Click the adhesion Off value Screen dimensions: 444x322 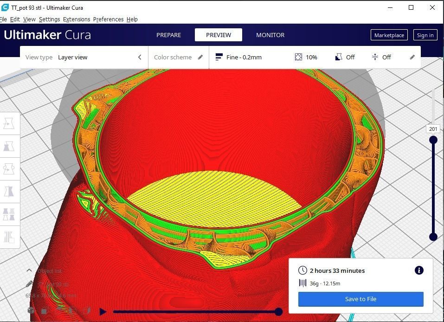[386, 57]
